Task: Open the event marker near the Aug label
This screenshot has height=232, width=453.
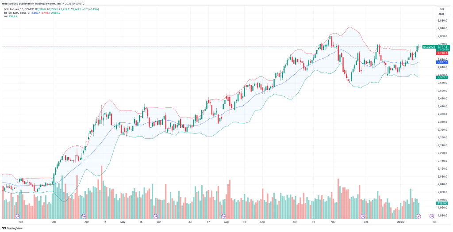Action: 223,216
